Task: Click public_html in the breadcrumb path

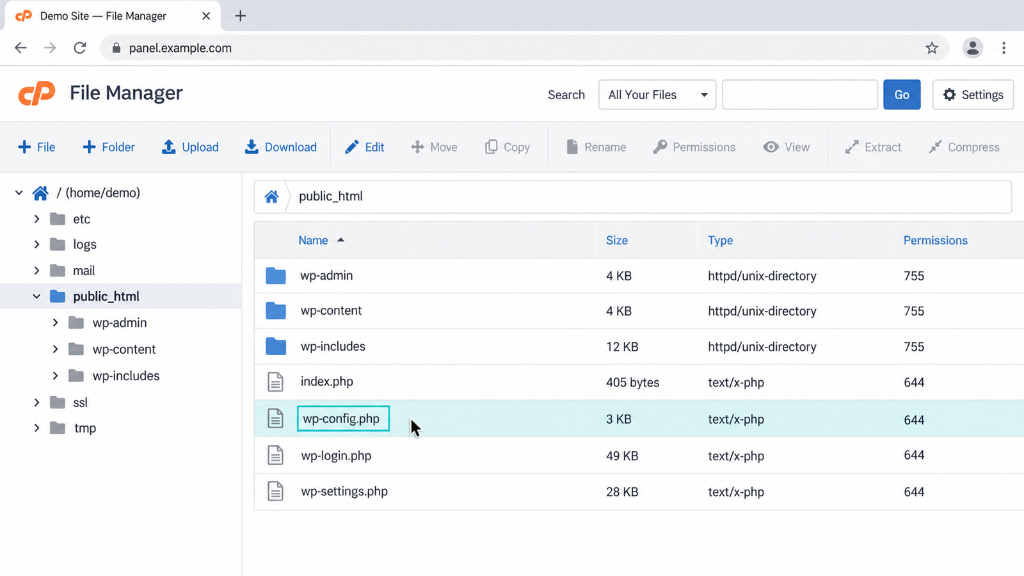Action: [331, 196]
